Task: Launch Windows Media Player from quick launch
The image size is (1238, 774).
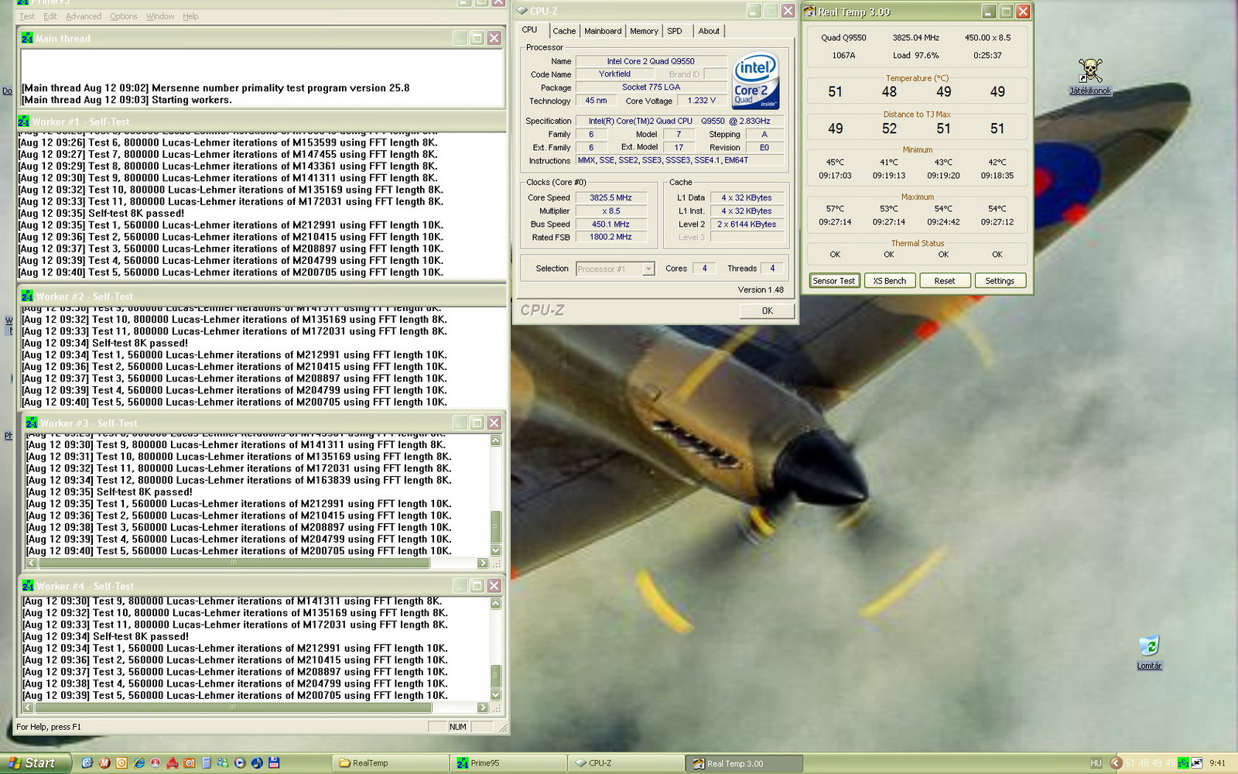Action: click(240, 763)
